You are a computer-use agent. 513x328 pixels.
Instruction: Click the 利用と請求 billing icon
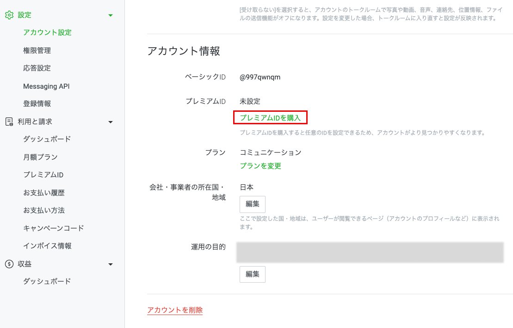pyautogui.click(x=9, y=121)
